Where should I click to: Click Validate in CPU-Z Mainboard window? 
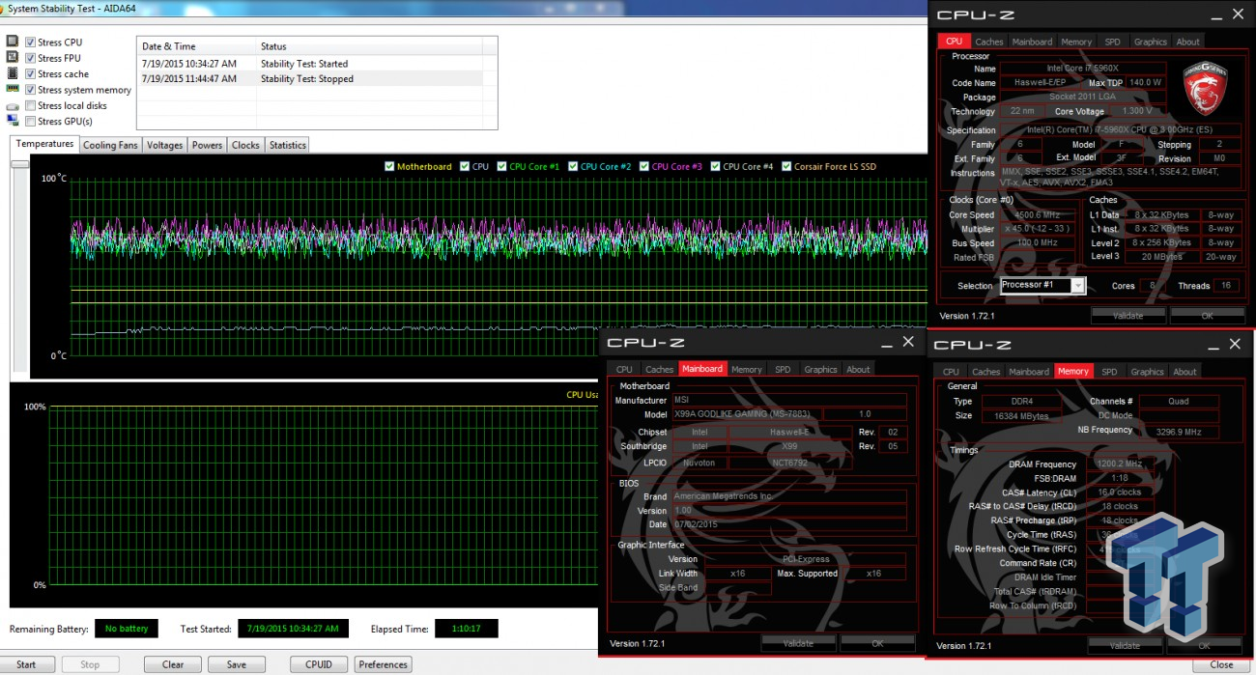pos(798,643)
